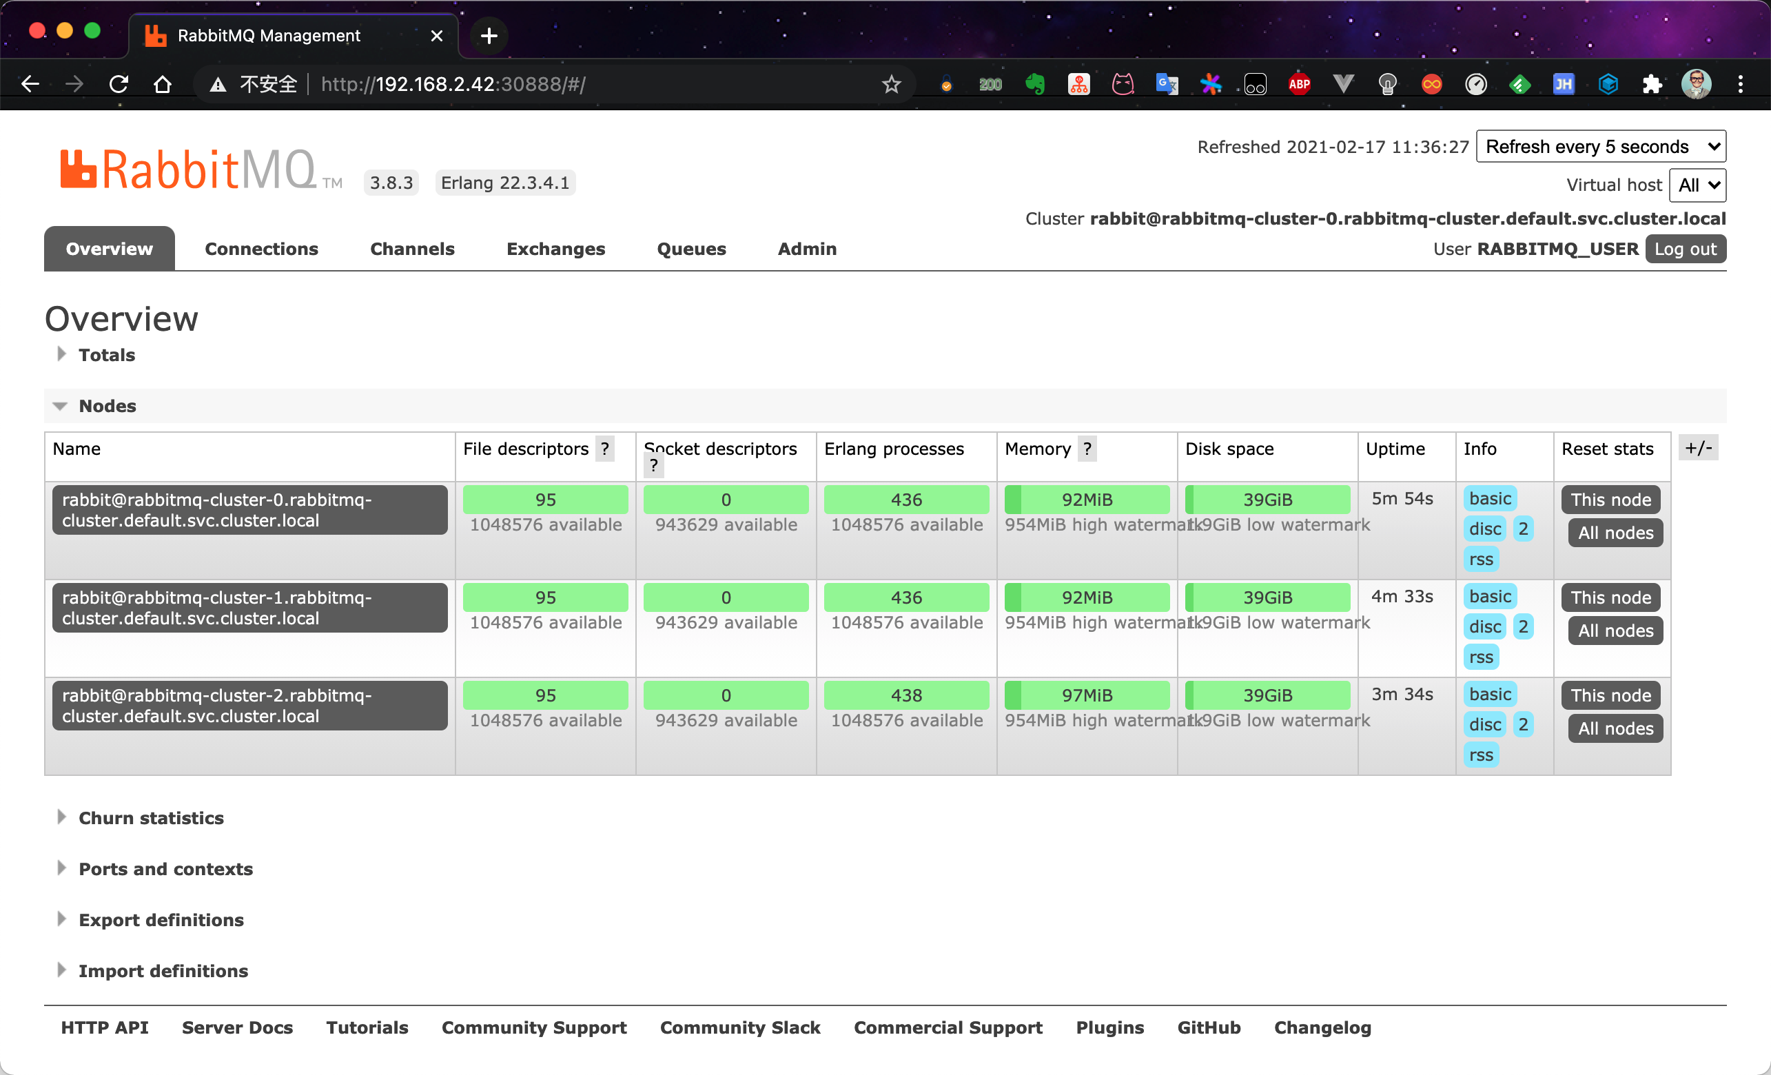Click the File descriptors help question mark

(604, 449)
